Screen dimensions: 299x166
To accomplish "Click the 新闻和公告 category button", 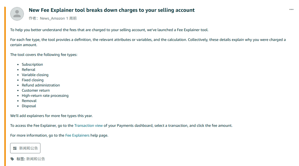I will (25, 148).
